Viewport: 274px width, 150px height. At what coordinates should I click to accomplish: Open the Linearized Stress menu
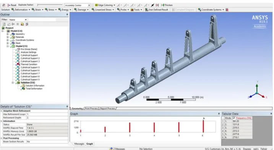(103, 10)
